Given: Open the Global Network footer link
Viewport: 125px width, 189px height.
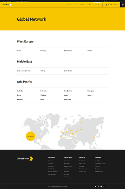Looking at the screenshot, I should pos(83,169).
